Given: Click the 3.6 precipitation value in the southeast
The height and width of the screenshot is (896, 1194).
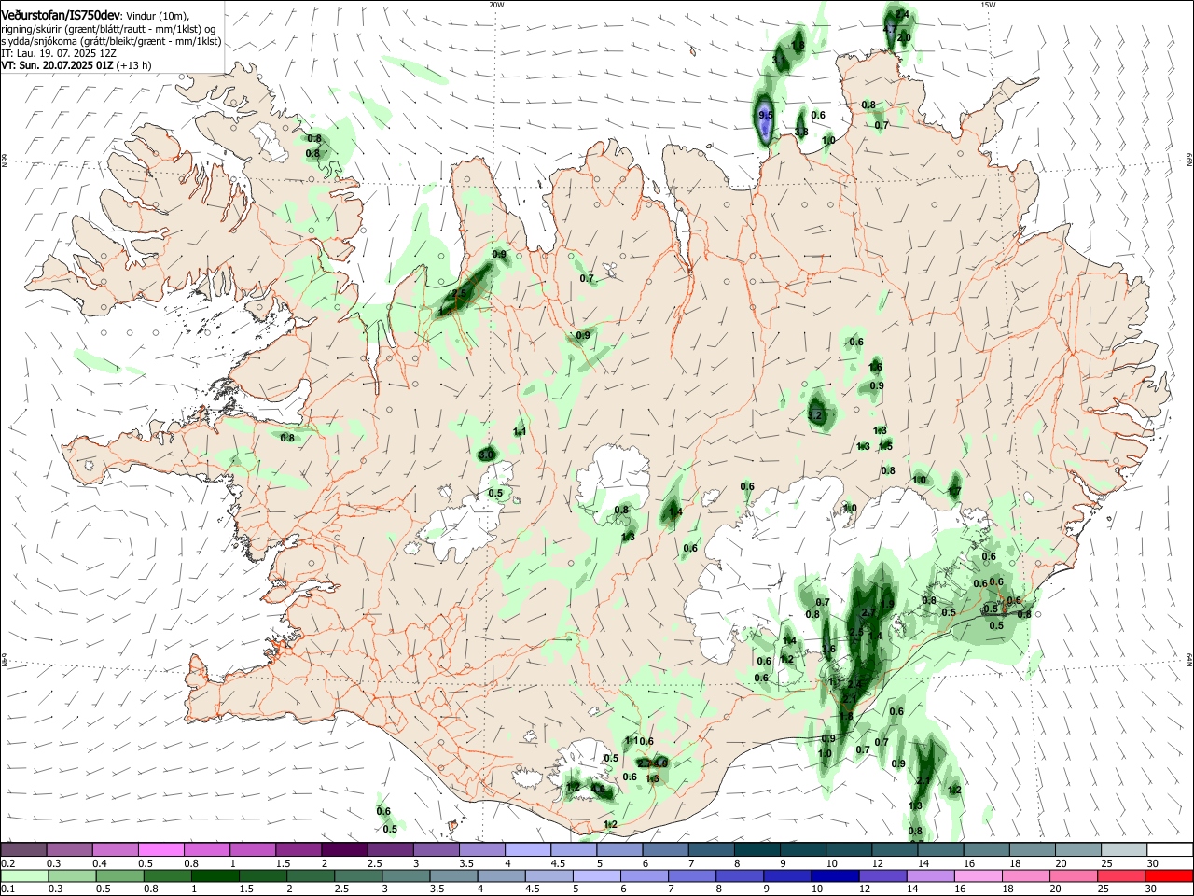Looking at the screenshot, I should click(x=827, y=650).
